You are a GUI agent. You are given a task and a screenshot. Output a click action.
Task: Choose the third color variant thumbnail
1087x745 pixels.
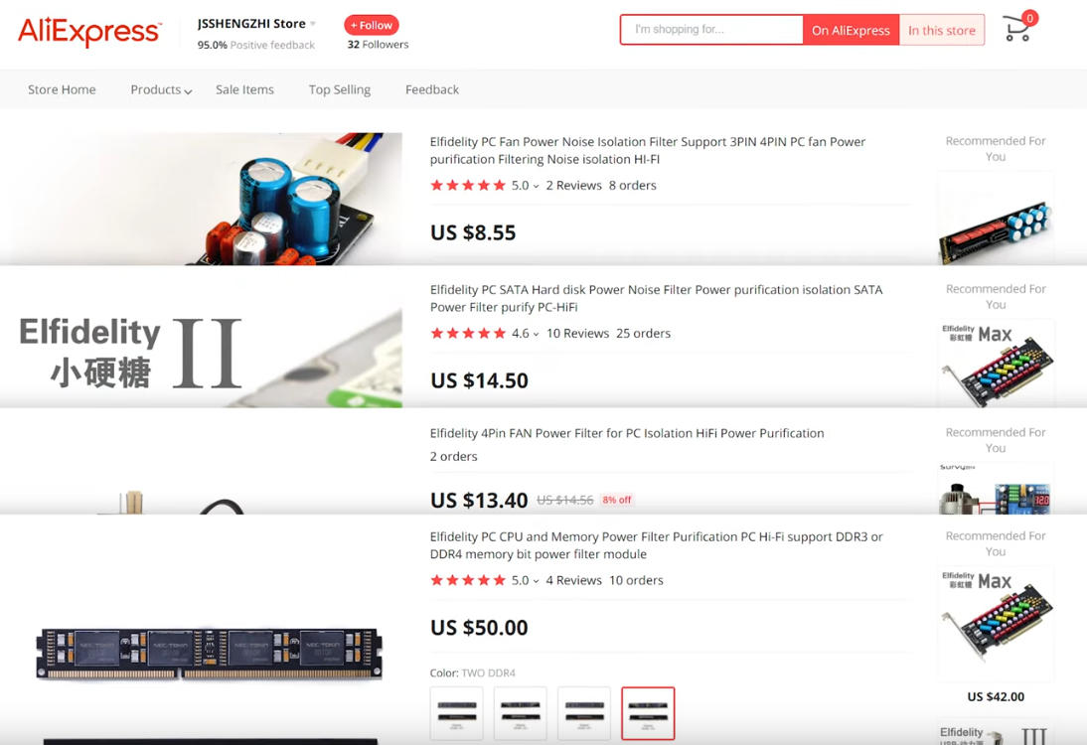coord(584,713)
